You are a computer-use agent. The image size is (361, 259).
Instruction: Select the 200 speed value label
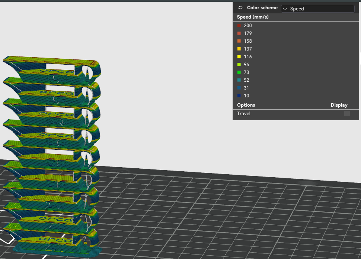(248, 26)
